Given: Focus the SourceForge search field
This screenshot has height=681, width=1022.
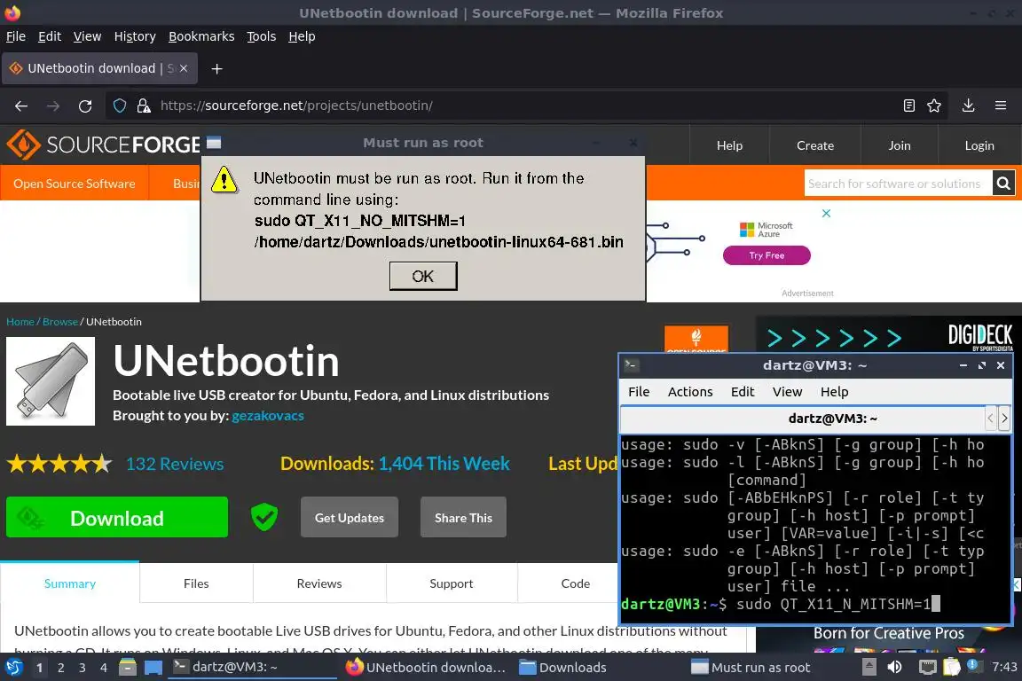Looking at the screenshot, I should click(x=898, y=184).
